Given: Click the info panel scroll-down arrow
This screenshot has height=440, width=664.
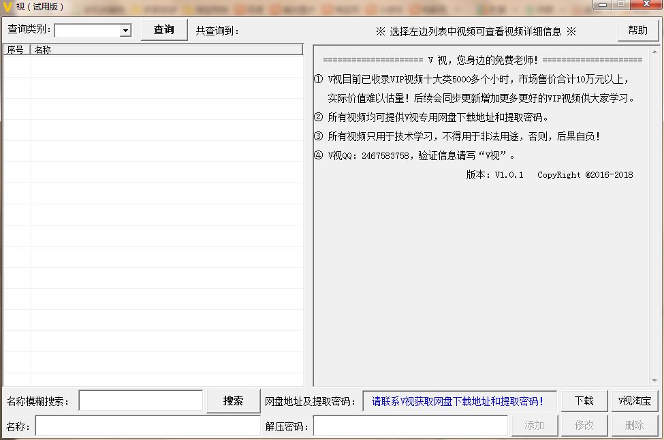Looking at the screenshot, I should (x=654, y=381).
